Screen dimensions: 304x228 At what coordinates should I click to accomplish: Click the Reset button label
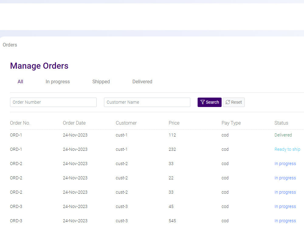pyautogui.click(x=236, y=102)
